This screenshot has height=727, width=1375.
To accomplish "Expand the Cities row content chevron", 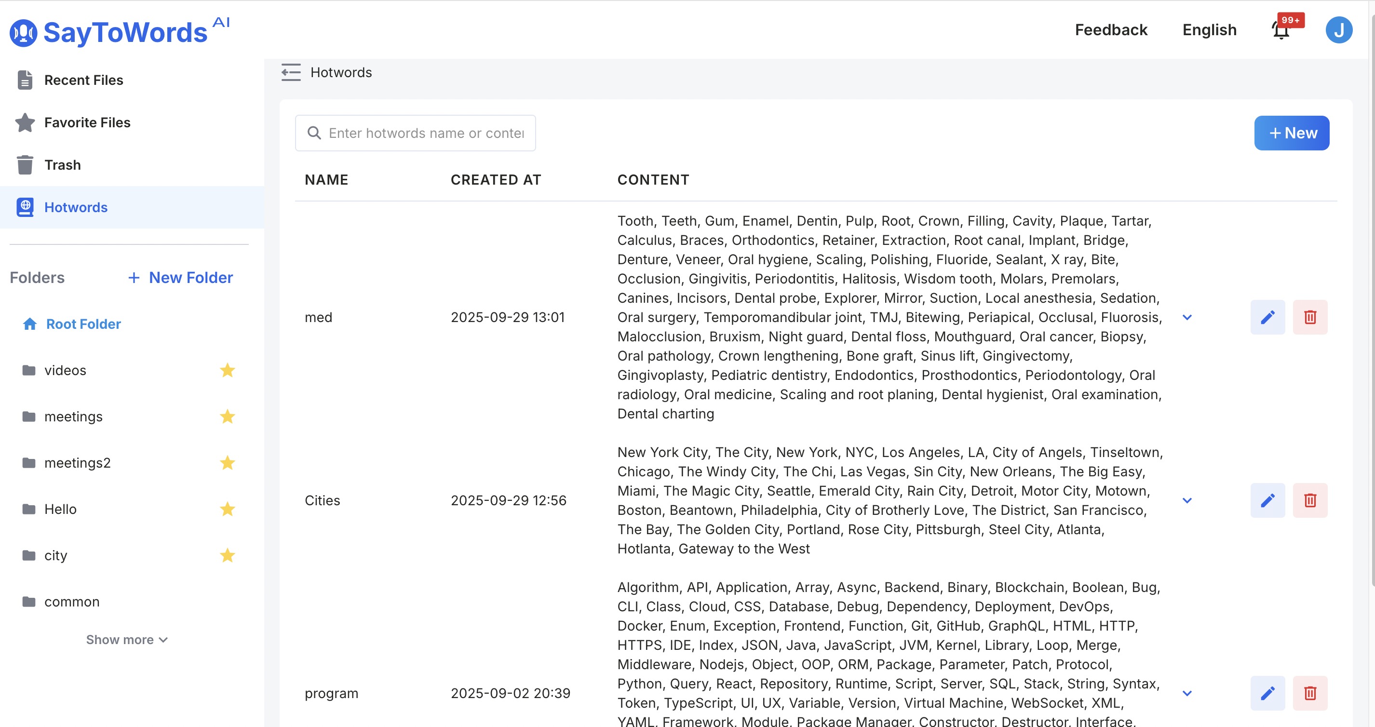I will click(1186, 500).
